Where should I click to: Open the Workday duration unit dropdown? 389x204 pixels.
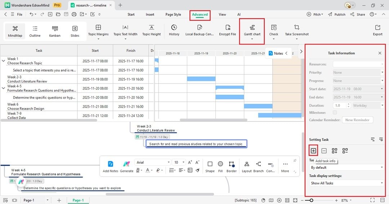[368, 105]
